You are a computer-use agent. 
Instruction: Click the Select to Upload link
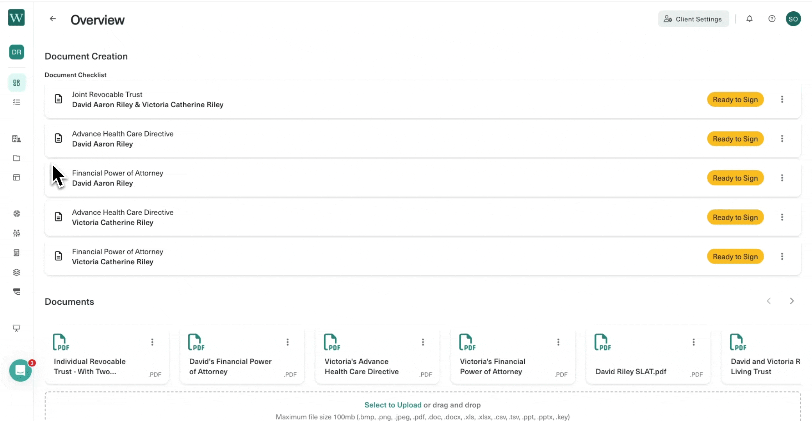(393, 405)
